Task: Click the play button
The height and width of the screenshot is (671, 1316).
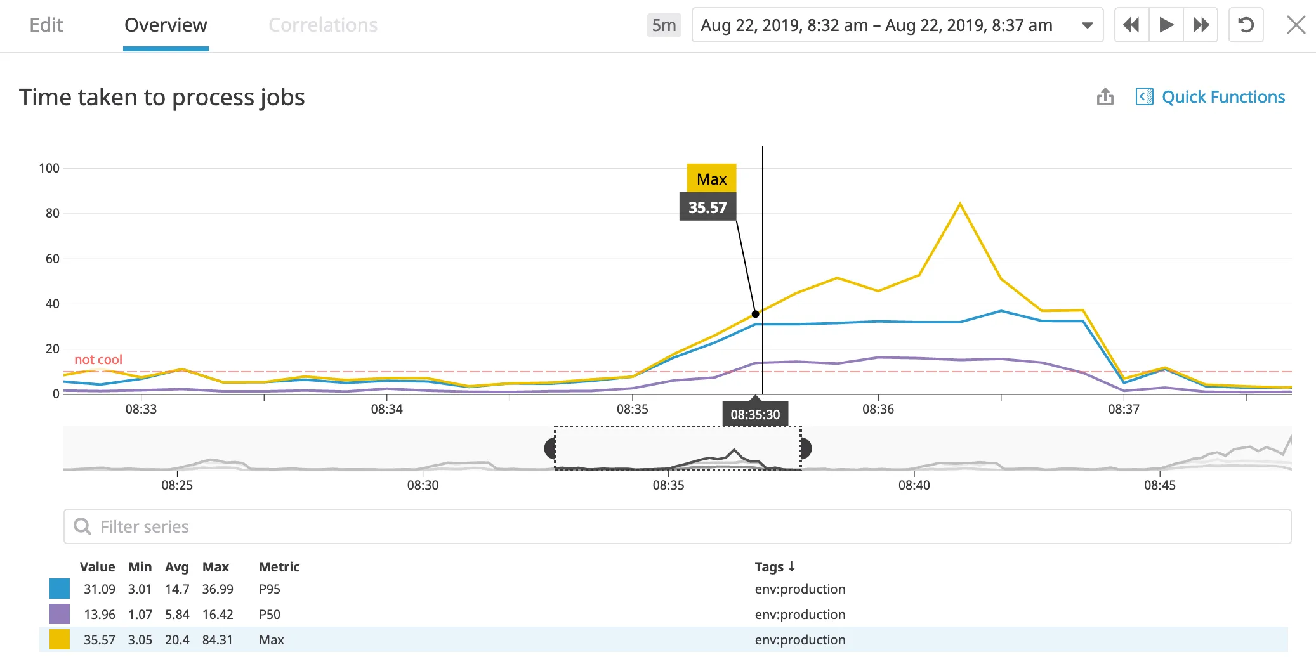Action: point(1166,25)
